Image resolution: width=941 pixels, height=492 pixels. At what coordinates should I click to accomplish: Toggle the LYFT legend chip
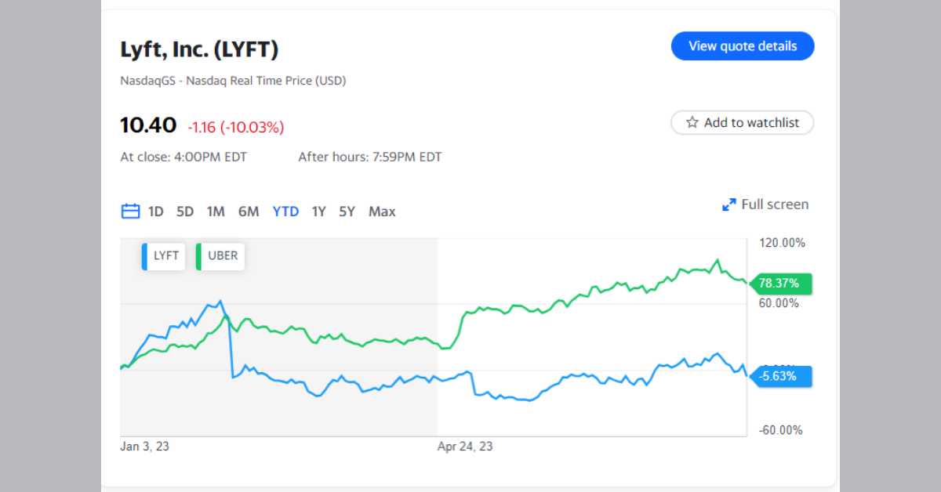coord(163,256)
